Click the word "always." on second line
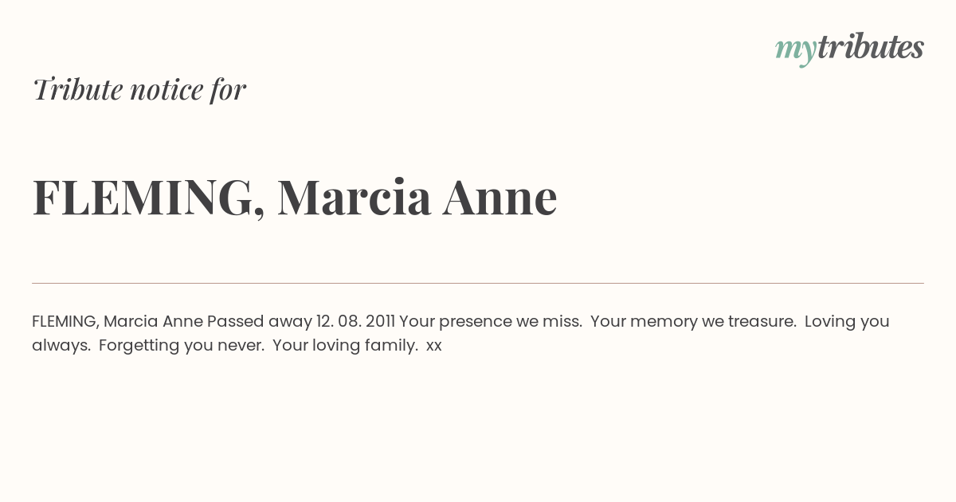The height and width of the screenshot is (502, 956). pyautogui.click(x=61, y=346)
